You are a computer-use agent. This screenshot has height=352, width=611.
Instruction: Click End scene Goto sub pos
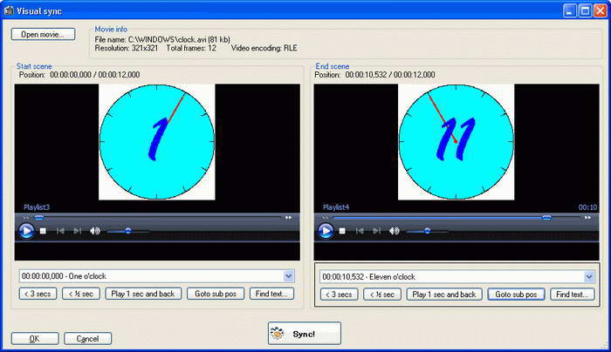pos(516,294)
